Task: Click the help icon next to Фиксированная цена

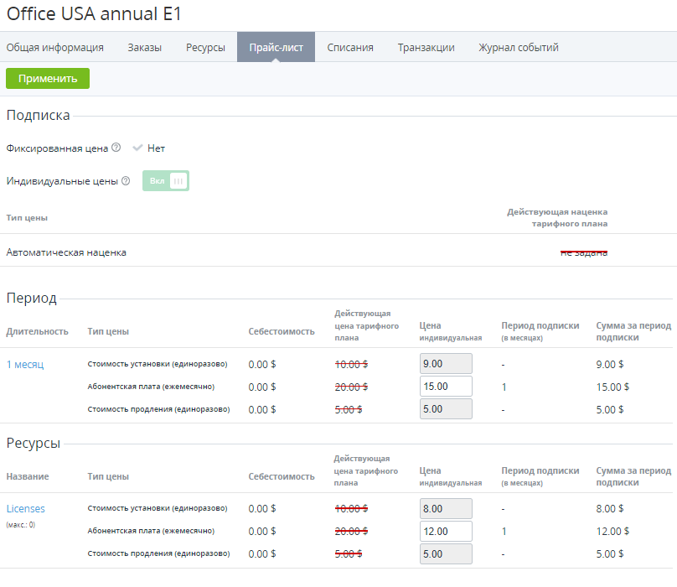Action: 116,148
